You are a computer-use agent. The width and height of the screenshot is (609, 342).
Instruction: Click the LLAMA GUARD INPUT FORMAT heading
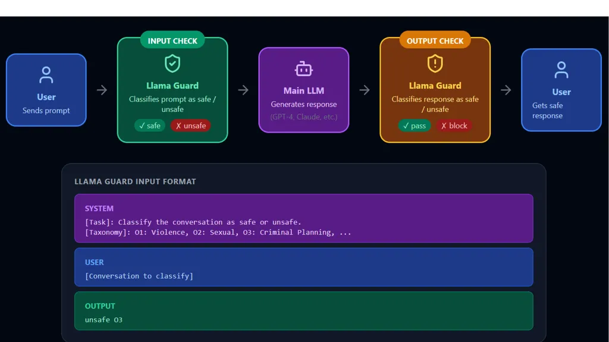135,181
